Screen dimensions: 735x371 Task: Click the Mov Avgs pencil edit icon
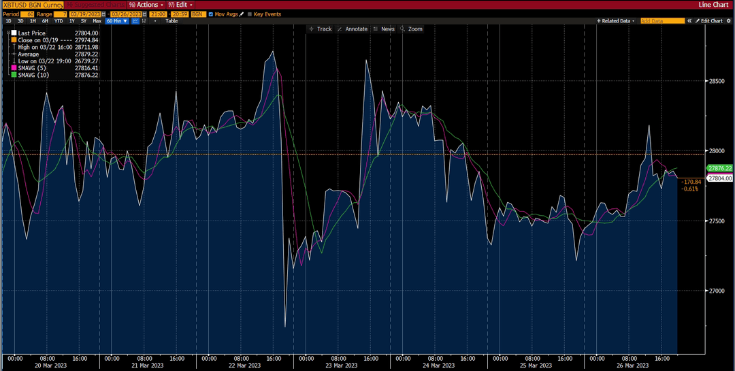click(x=241, y=14)
